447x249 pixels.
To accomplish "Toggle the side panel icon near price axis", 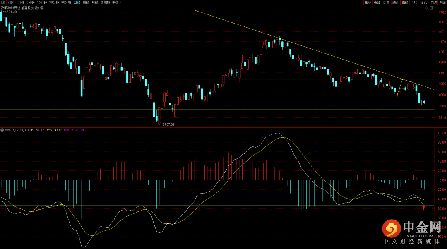I will click(431, 8).
